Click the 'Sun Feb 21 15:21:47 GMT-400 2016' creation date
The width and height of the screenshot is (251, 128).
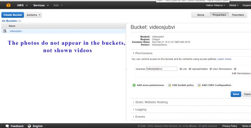pos(171,42)
